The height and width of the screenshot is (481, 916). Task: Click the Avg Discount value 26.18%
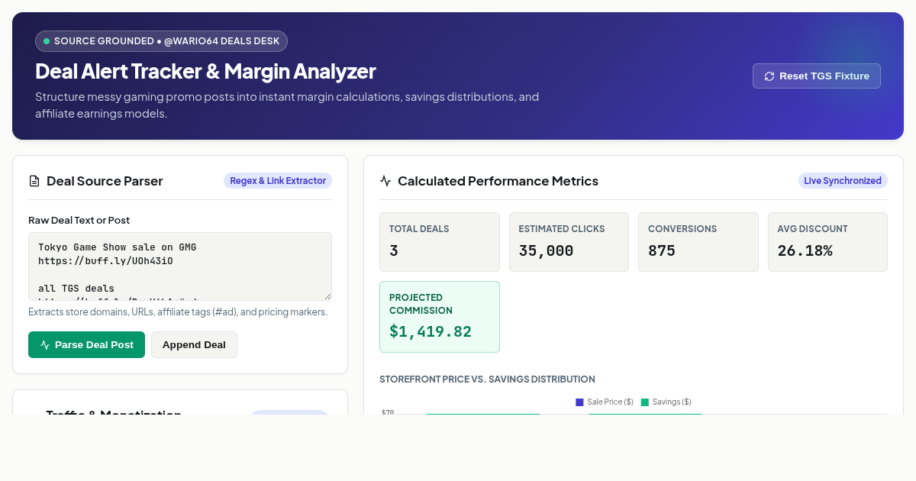coord(805,250)
